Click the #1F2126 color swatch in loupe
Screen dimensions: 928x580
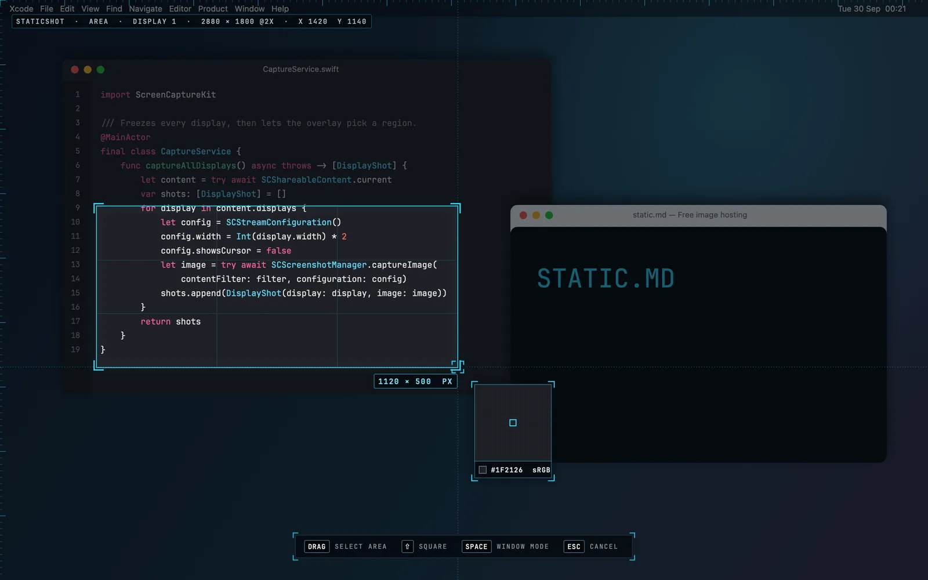(483, 470)
